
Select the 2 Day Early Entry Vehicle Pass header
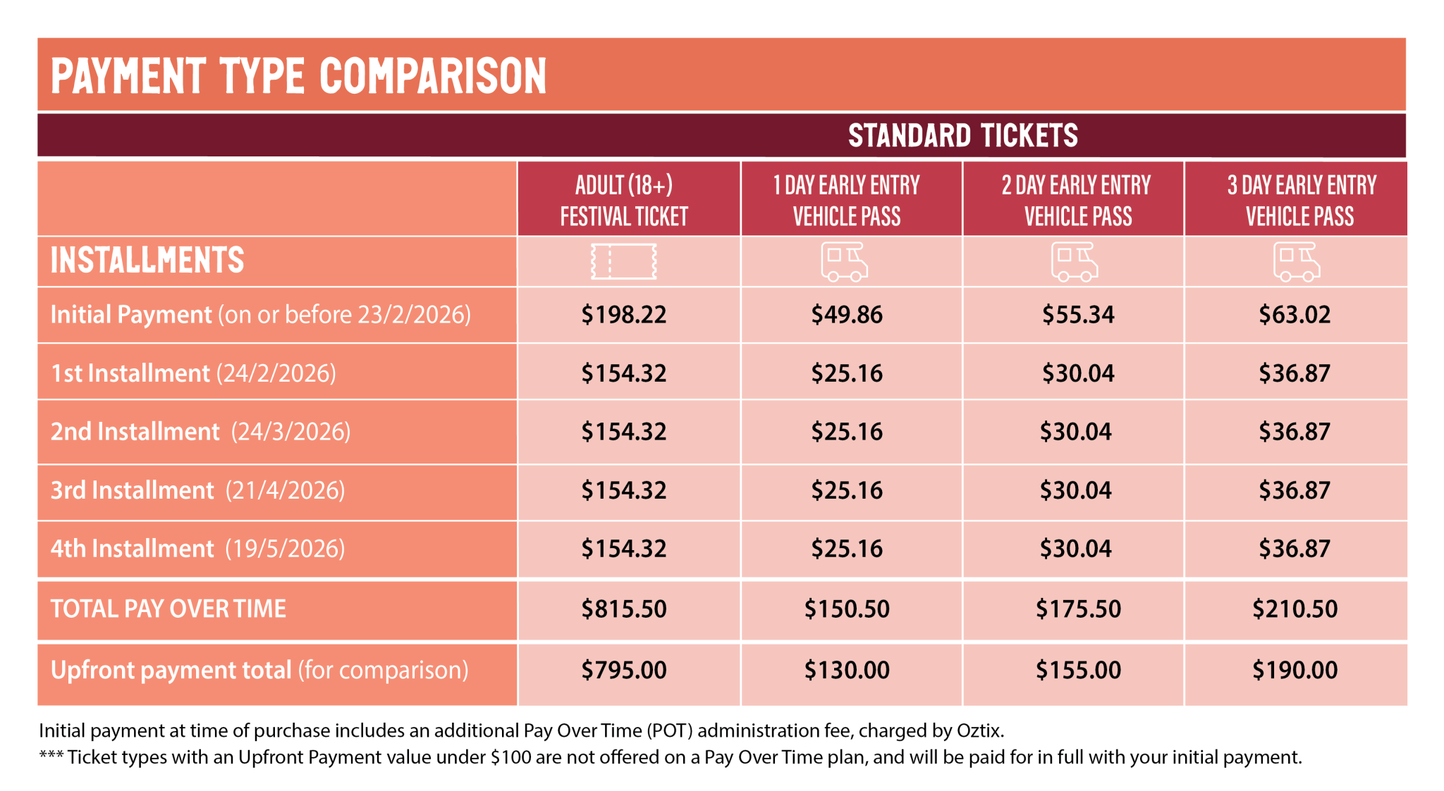1077,200
